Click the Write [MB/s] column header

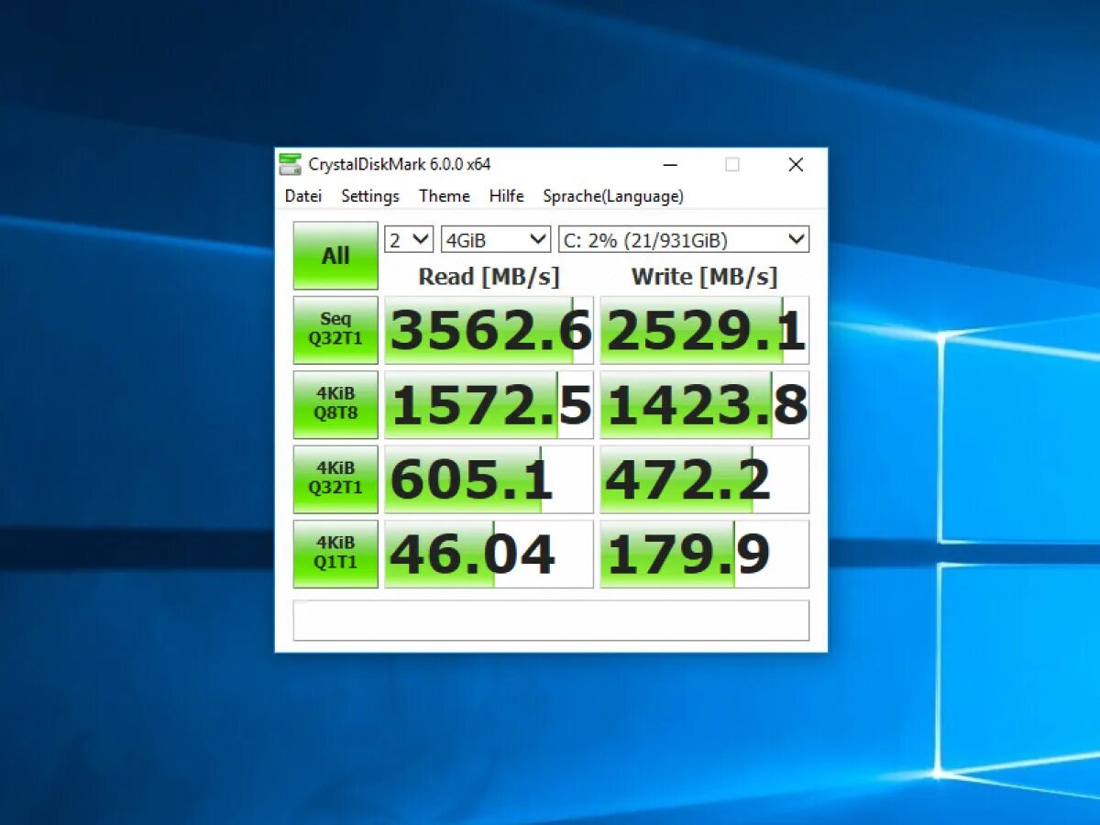point(704,277)
